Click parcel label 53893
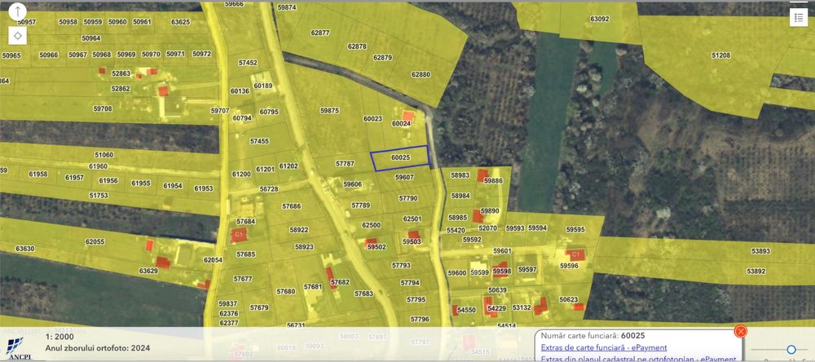 point(761,250)
